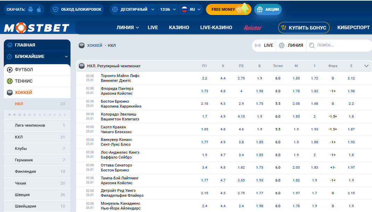Click the shield icon for bypassing blocks
372x212 pixels.
click(56, 9)
